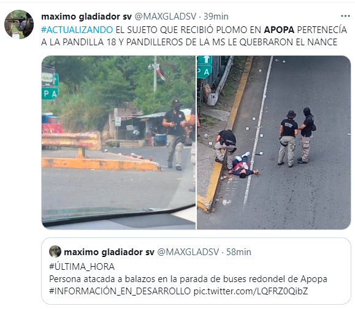Open the pic.twitter.com/LQFRZ0QibZ link
Screen dimensions: 355x309
(251, 291)
